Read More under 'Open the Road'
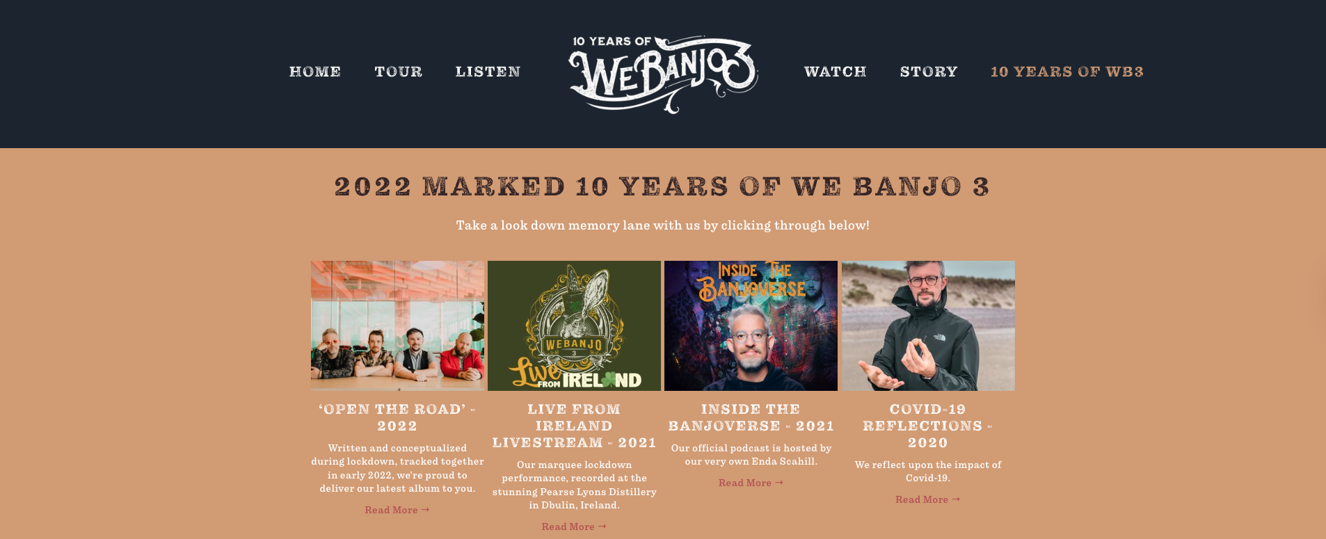This screenshot has width=1326, height=539. 397,510
